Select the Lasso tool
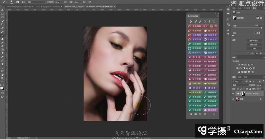Image resolution: width=265 pixels, height=139 pixels. click(2, 17)
